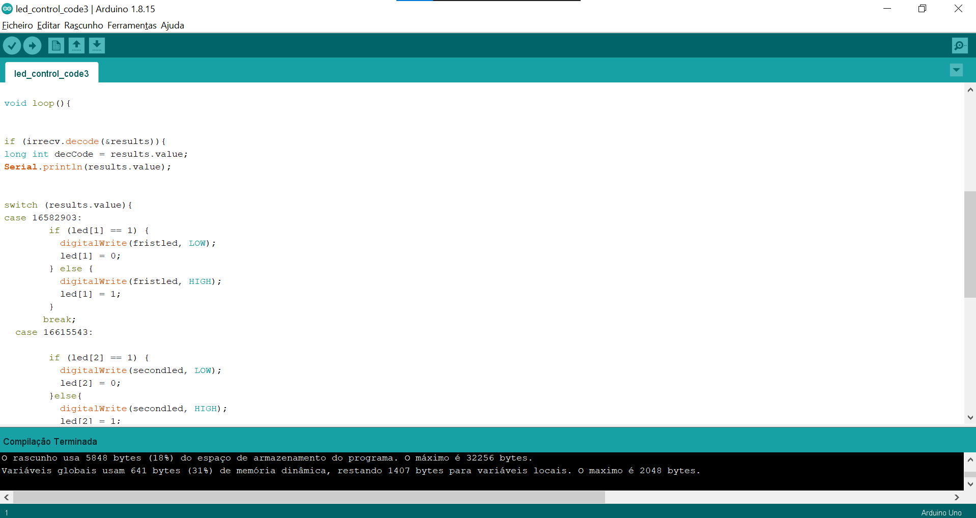Click the line number '1' in status bar

(7, 512)
